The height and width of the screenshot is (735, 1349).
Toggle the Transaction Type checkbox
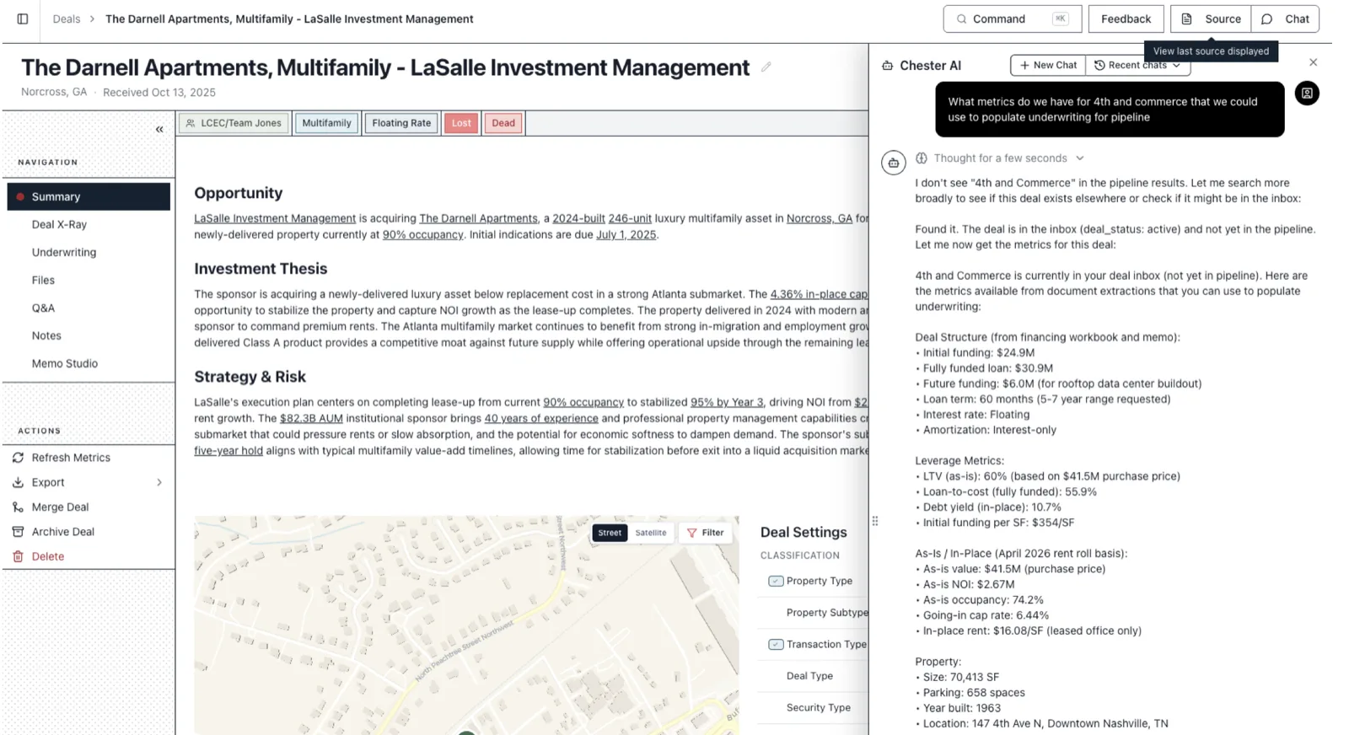776,644
